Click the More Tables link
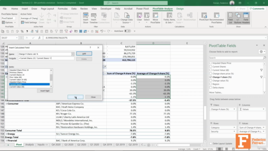 click(x=216, y=92)
